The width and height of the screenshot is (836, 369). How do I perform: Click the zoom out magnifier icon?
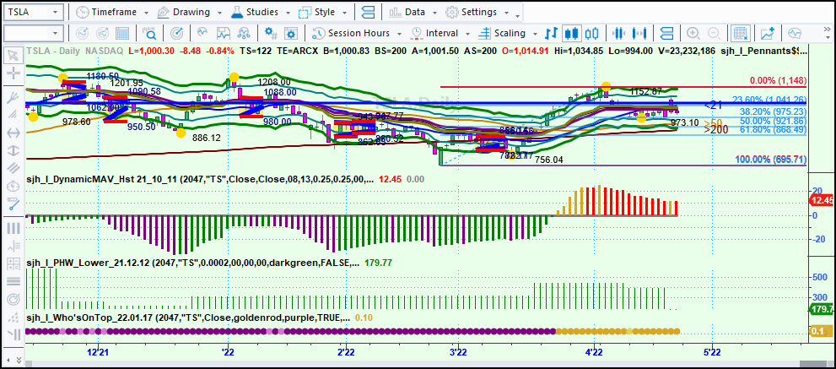coord(714,33)
